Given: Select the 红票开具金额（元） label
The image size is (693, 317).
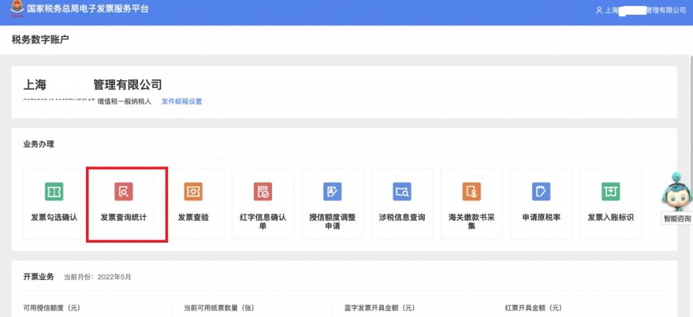Looking at the screenshot, I should 533,308.
